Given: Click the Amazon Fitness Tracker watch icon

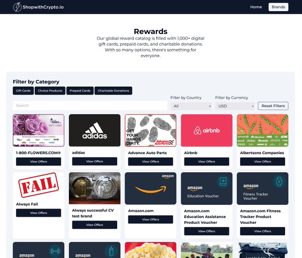Looking at the screenshot, I should [x=279, y=181].
